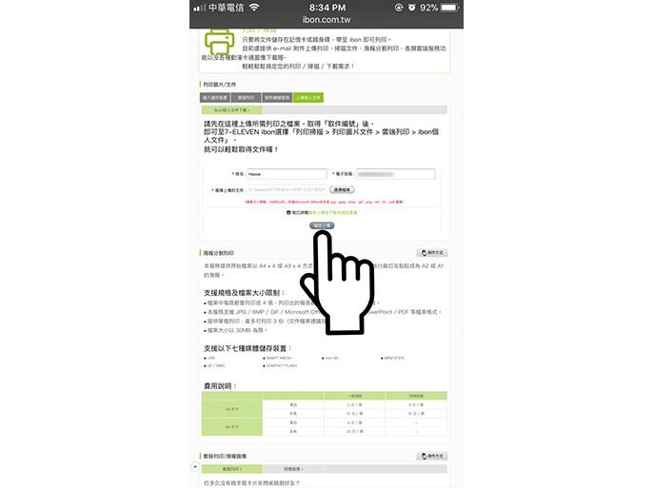Click the A4 尺寸 table cell
The image size is (654, 488).
pyautogui.click(x=232, y=409)
